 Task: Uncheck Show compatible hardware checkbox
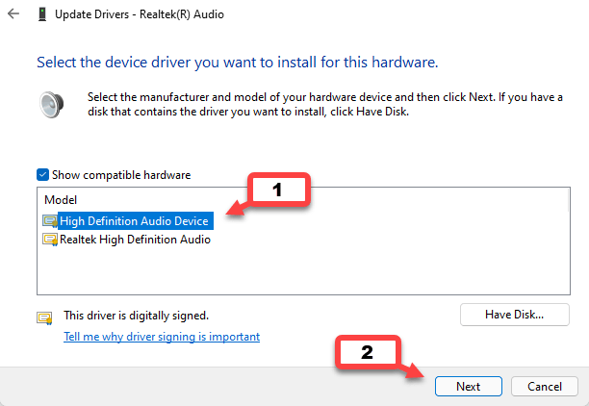click(x=42, y=175)
